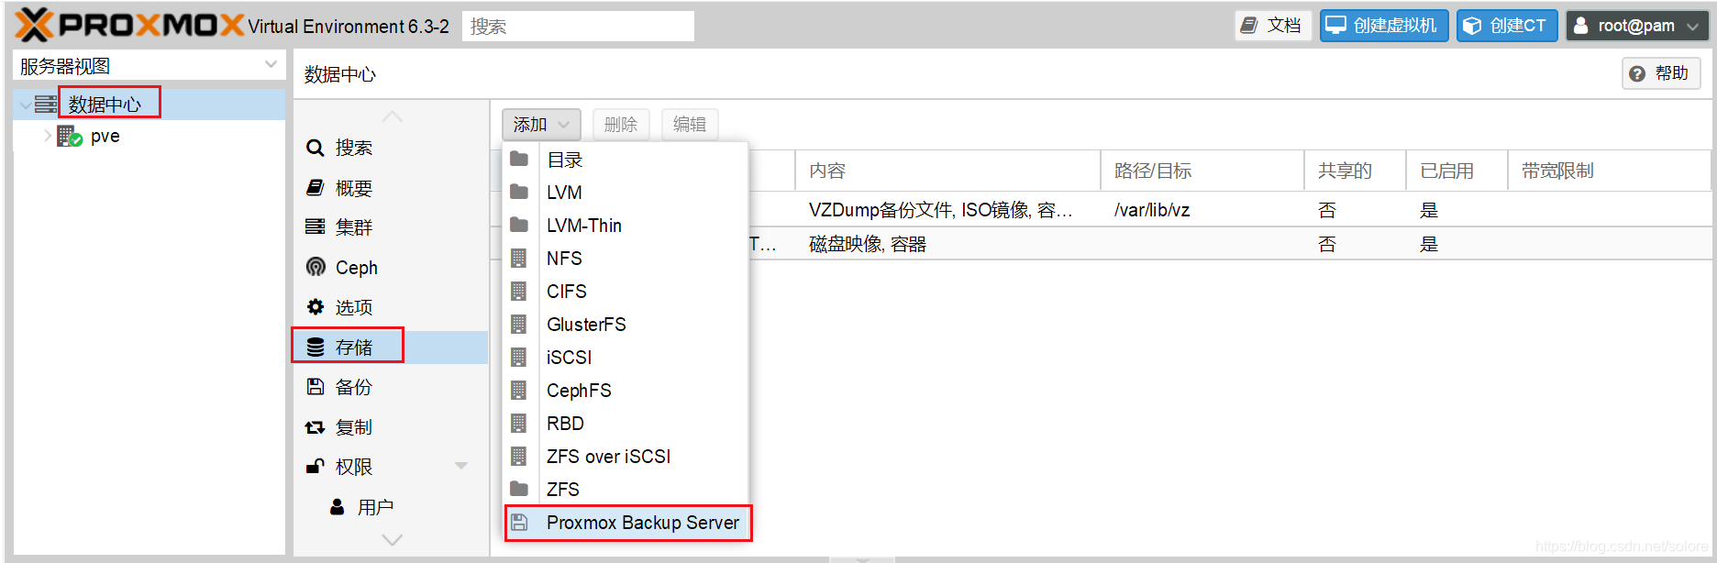Click the 创建虚拟机 button
The image size is (1717, 563).
(1384, 26)
